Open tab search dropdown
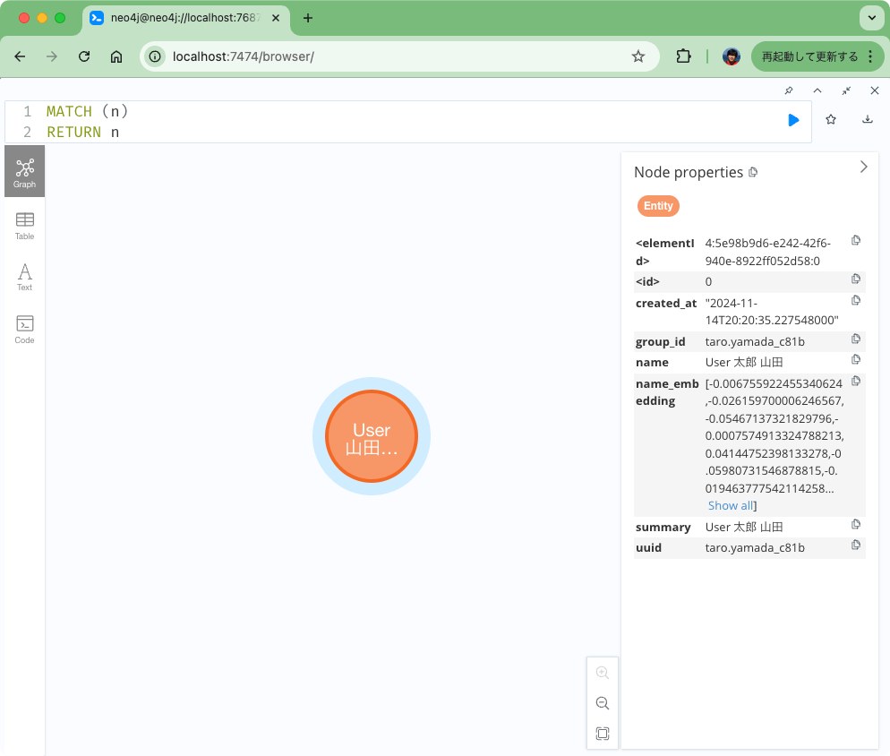 click(x=872, y=18)
